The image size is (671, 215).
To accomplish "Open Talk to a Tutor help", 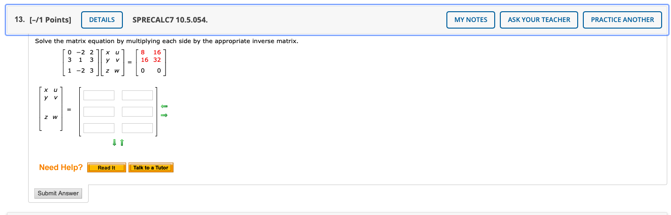I will [x=151, y=168].
